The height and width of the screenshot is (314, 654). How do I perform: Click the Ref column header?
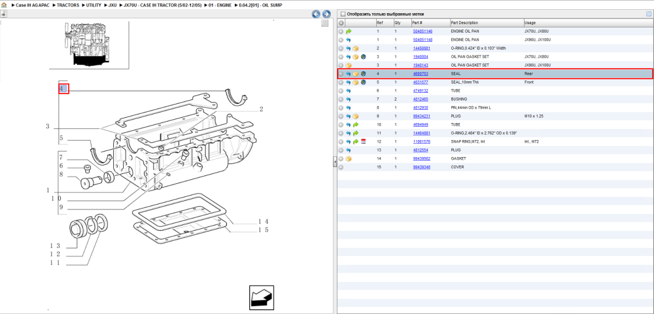point(379,23)
